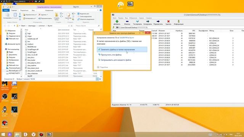Click Explorer New Folder (Создать папку) icon
Screen dimensions: 244x137
tap(56, 15)
